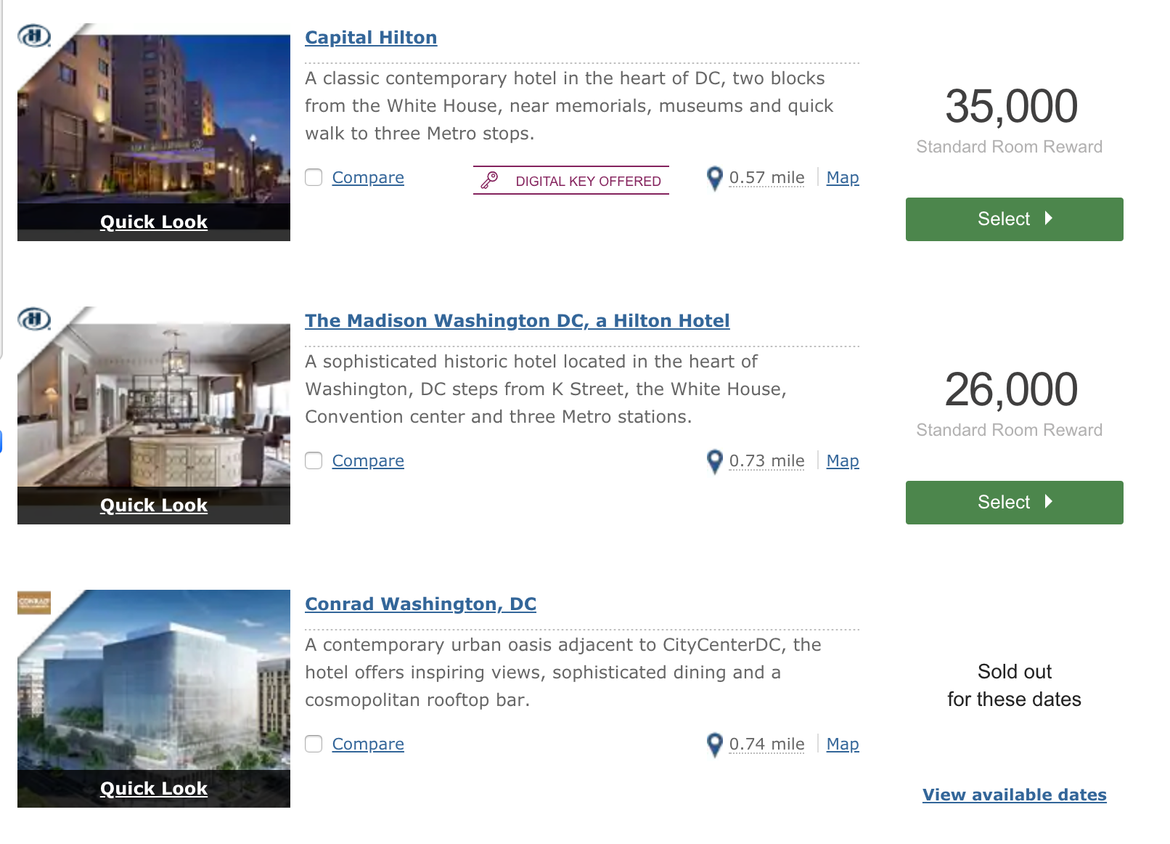Click the location pin next to 0.73 mile

(x=715, y=462)
